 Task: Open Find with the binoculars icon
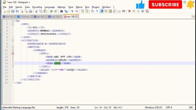pos(61,11)
